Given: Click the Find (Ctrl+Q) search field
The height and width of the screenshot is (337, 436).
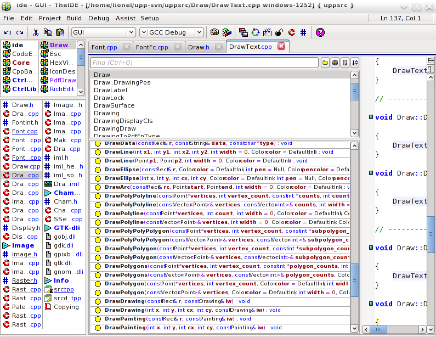Looking at the screenshot, I should (204, 63).
